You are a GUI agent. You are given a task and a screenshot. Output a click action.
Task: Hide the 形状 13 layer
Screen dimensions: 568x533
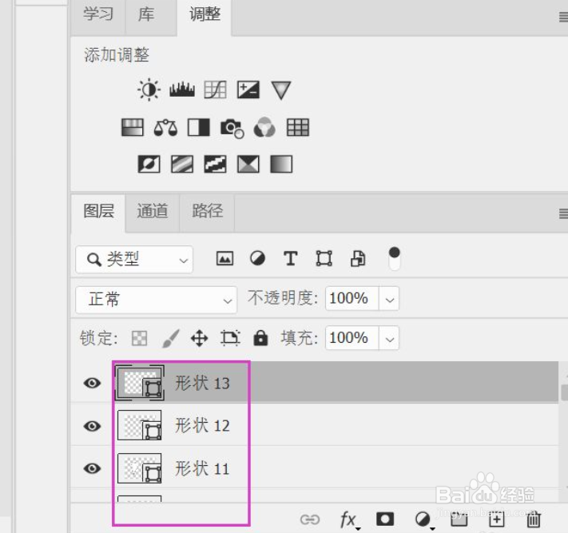[92, 383]
